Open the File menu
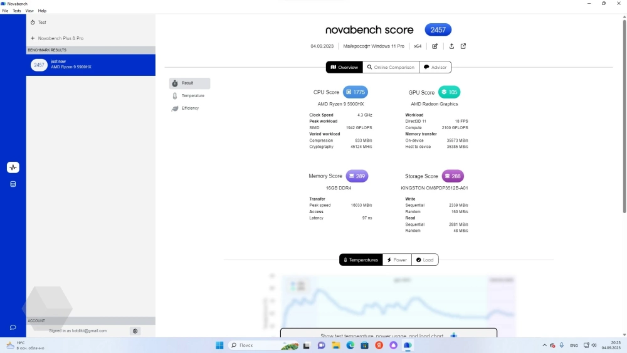The height and width of the screenshot is (353, 627). point(5,11)
